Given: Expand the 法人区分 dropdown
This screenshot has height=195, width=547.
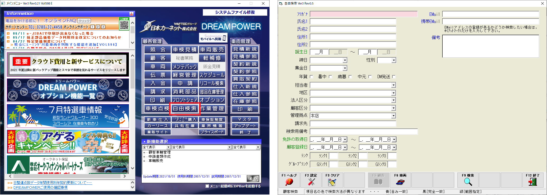Looking at the screenshot, I should 393,100.
